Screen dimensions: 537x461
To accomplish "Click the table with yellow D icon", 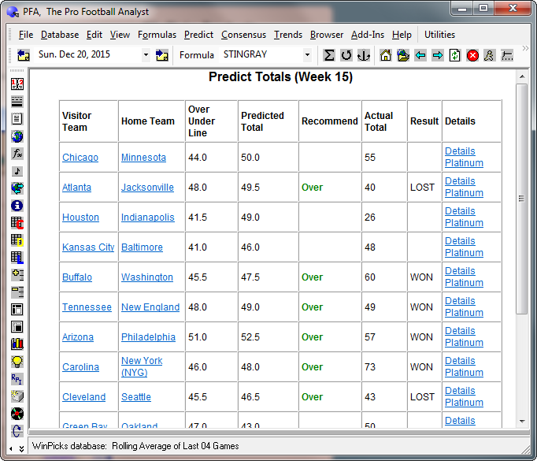I will (17, 240).
